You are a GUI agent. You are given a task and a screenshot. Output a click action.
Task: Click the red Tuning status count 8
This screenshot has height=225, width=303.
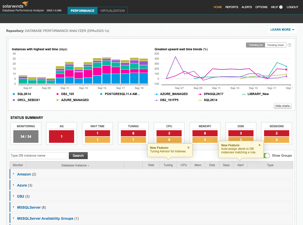tap(133, 133)
